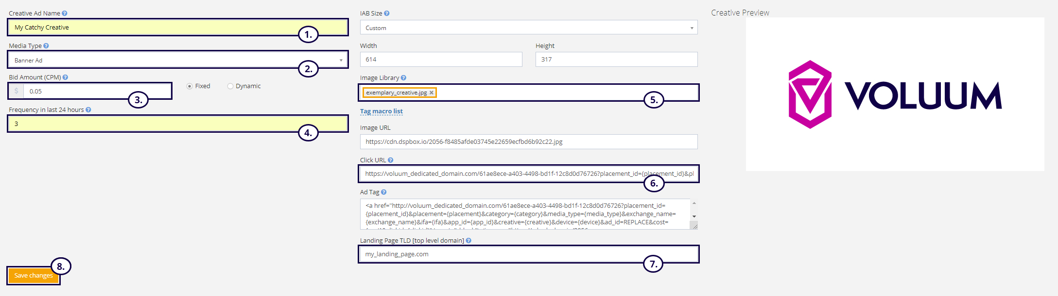Click the help icon next to Click URL
The image size is (1058, 296).
click(391, 160)
